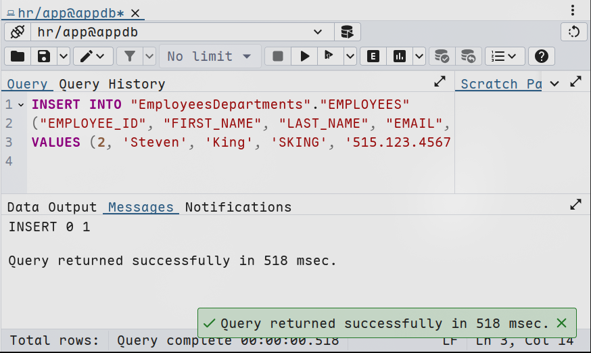Switch to the Data Output tab
Screen dimensions: 591x353
pyautogui.click(x=52, y=207)
